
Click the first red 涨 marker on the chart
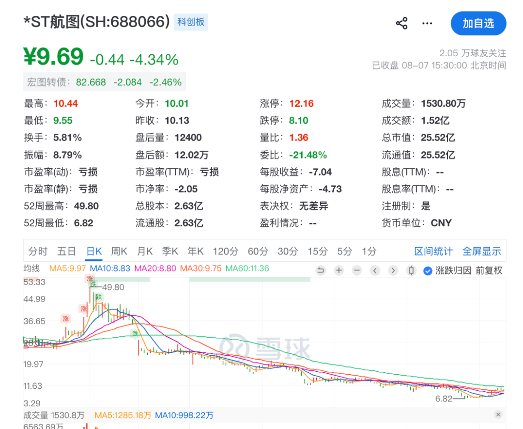point(66,318)
